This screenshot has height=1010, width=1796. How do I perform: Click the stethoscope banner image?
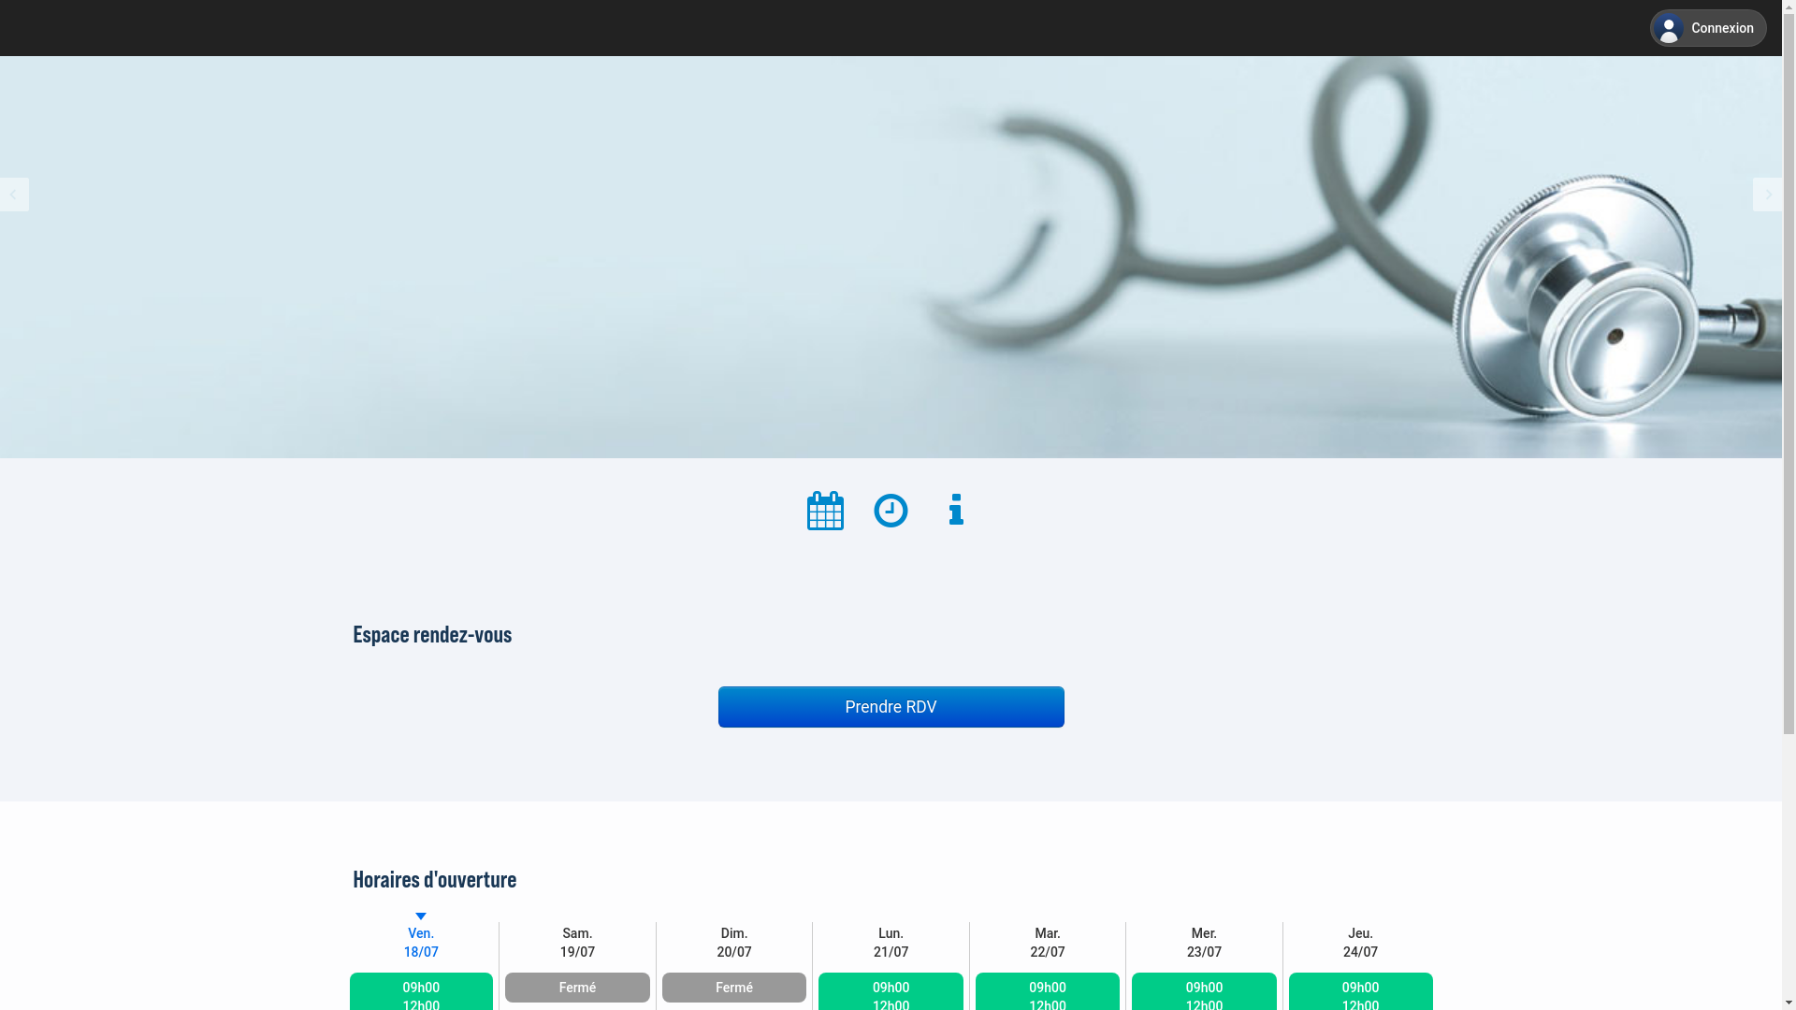pos(891,257)
